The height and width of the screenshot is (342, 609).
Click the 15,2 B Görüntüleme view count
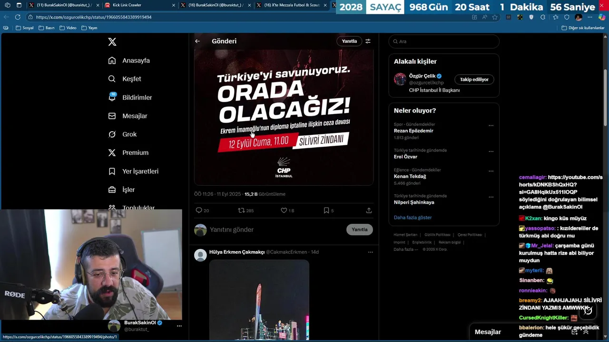coord(265,194)
